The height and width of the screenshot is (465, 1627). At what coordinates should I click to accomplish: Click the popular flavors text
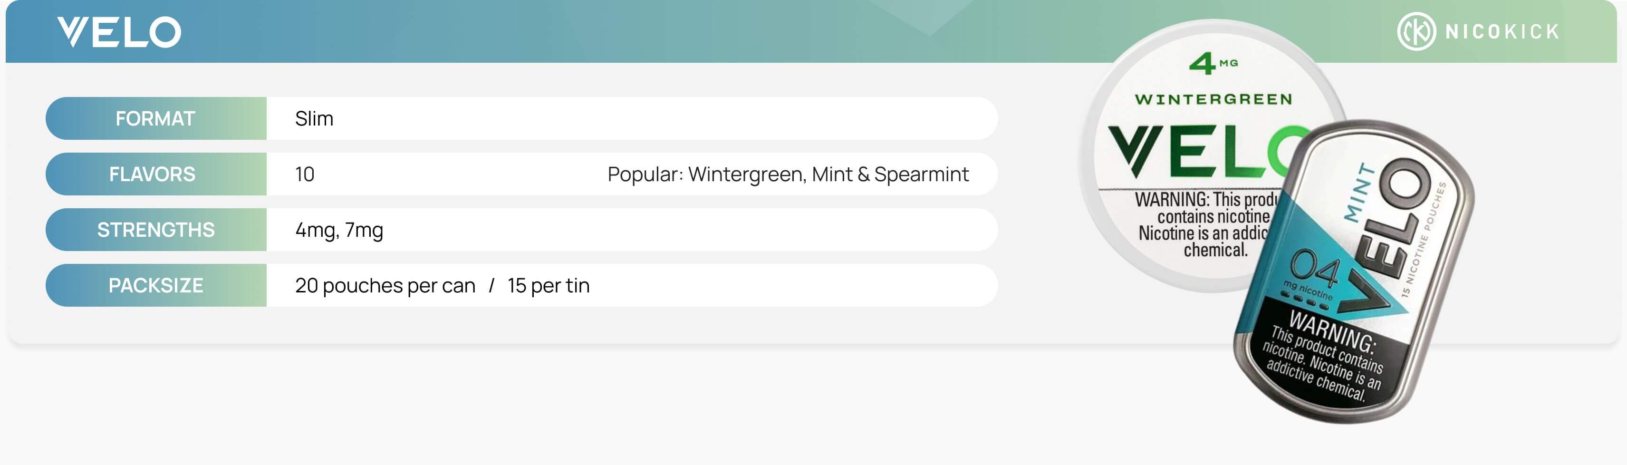tap(788, 174)
